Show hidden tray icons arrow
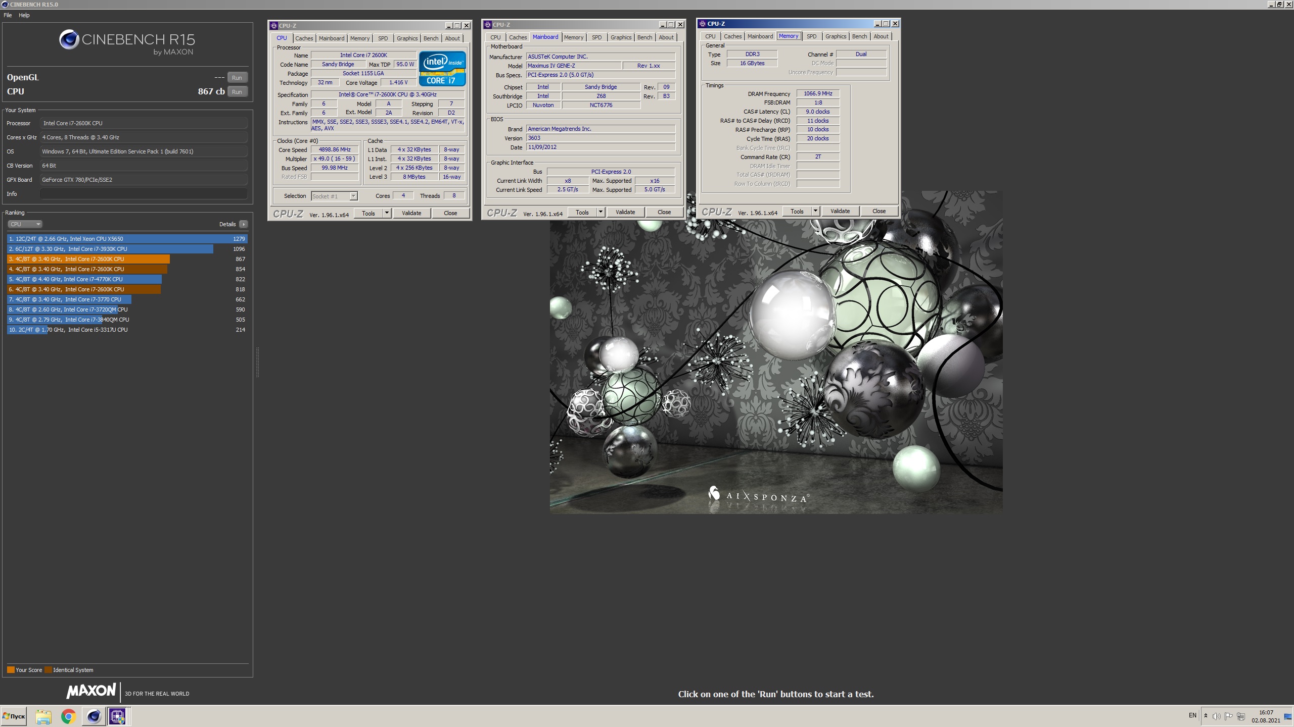 [x=1206, y=716]
